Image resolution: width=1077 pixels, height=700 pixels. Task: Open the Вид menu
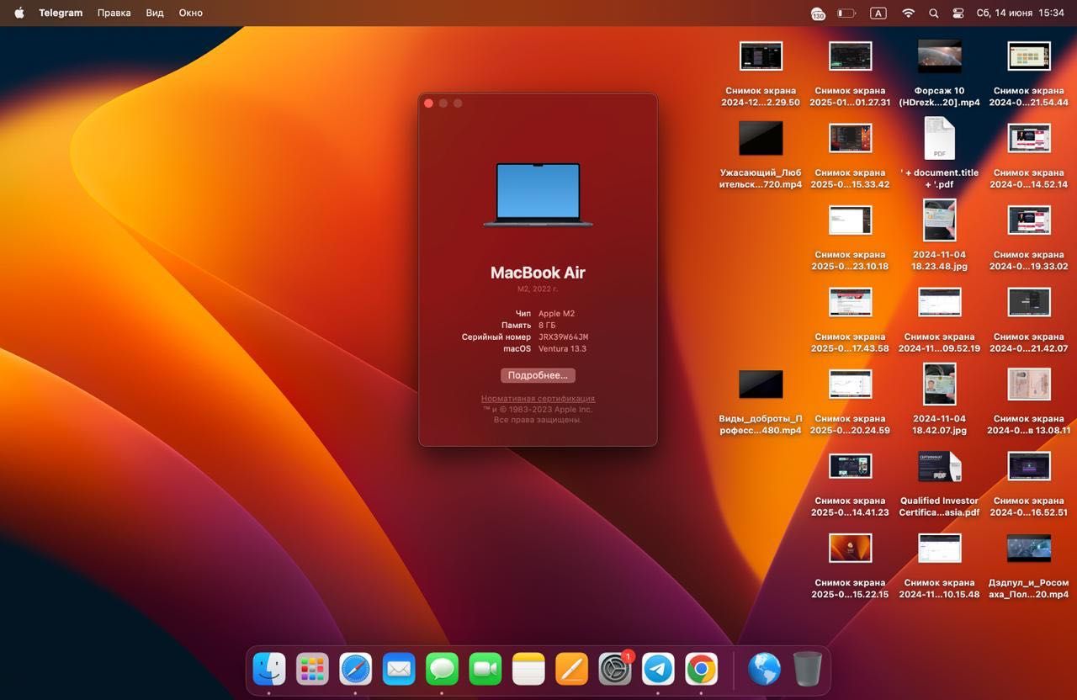(x=155, y=13)
